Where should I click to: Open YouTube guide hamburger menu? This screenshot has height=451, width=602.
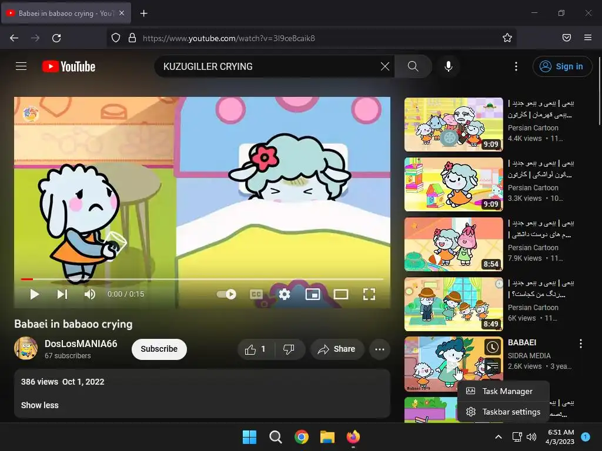(21, 66)
